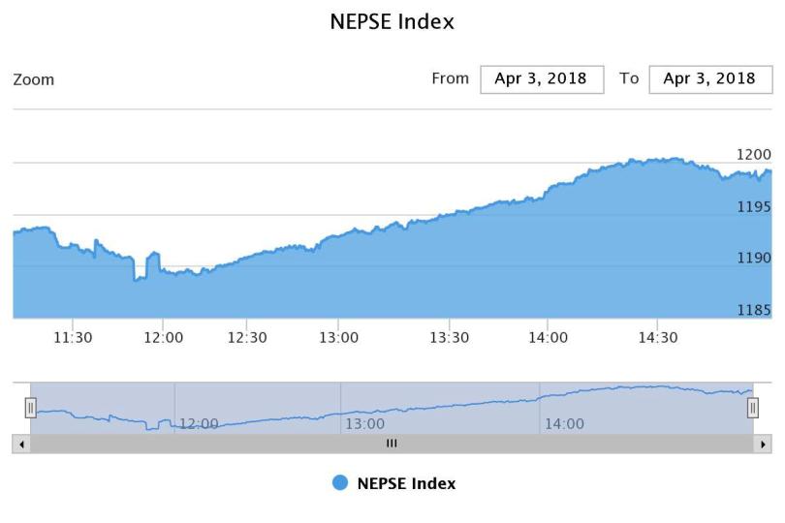Image resolution: width=785 pixels, height=523 pixels.
Task: Click the Zoom label
Action: coord(34,80)
